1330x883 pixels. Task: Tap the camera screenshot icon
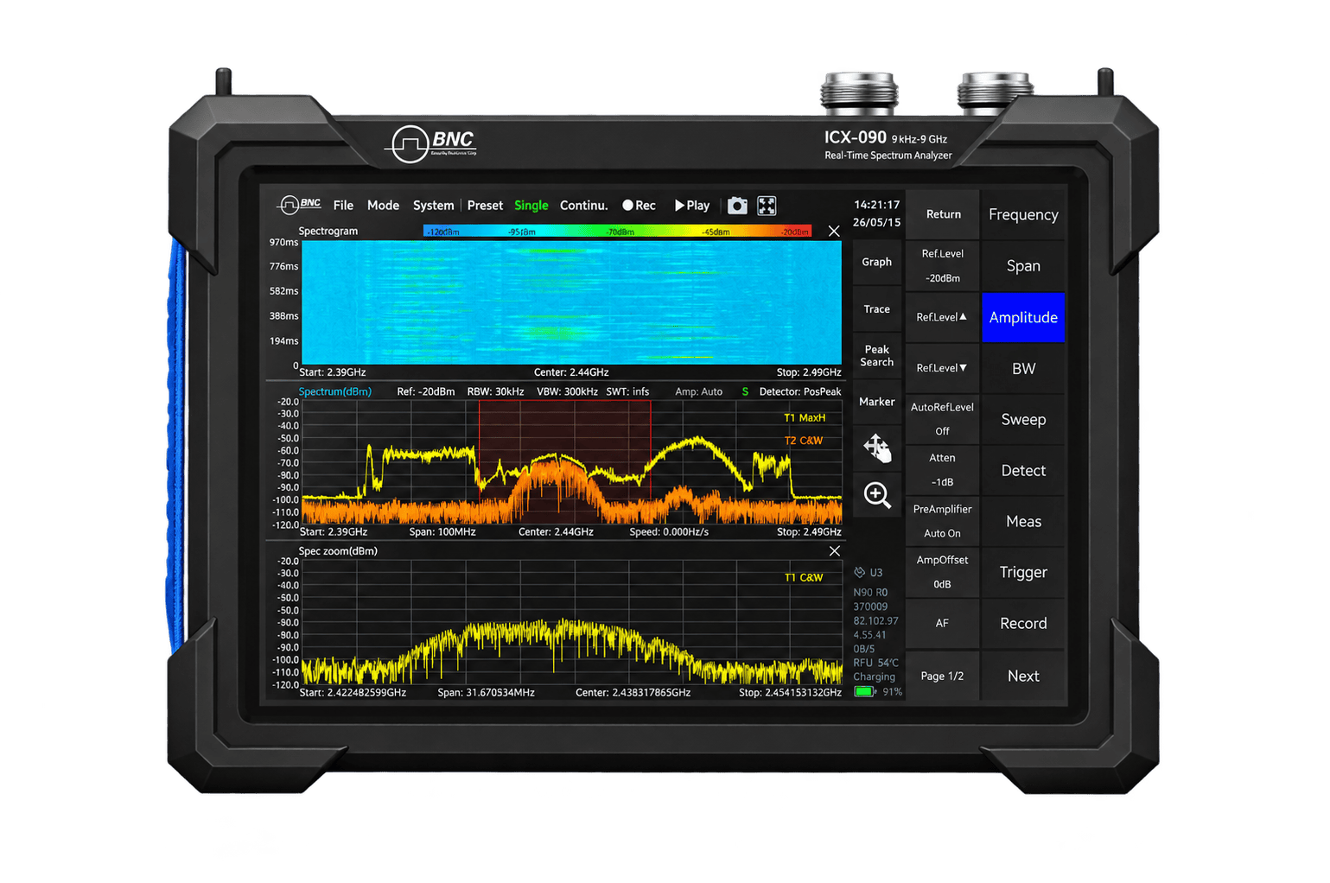click(737, 206)
